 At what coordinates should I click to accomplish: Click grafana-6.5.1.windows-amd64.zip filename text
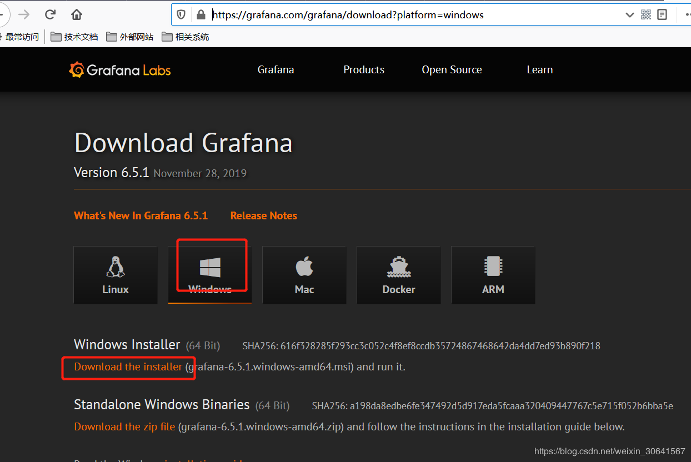(262, 427)
